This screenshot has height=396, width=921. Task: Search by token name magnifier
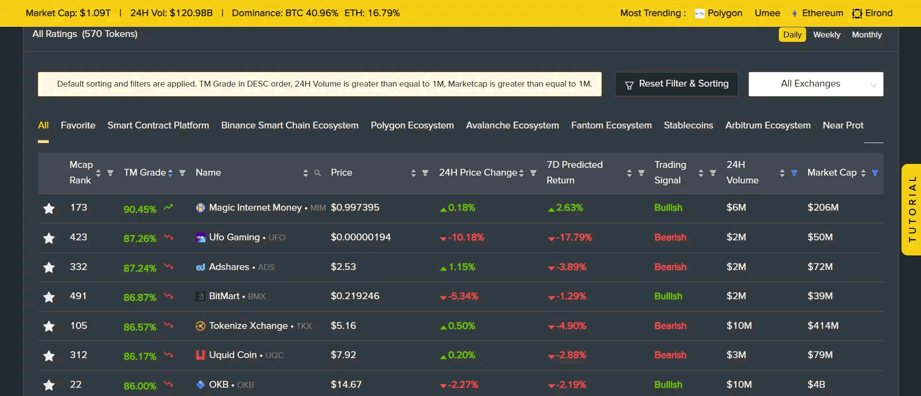(x=318, y=173)
